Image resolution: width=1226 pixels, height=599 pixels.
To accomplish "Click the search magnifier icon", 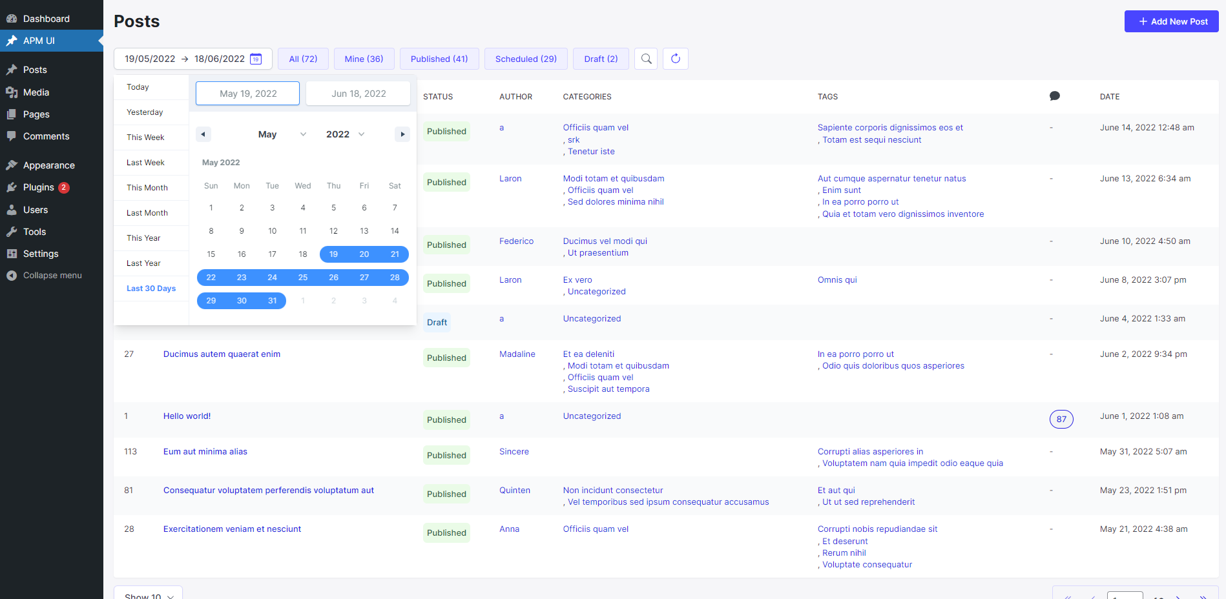I will click(x=646, y=59).
